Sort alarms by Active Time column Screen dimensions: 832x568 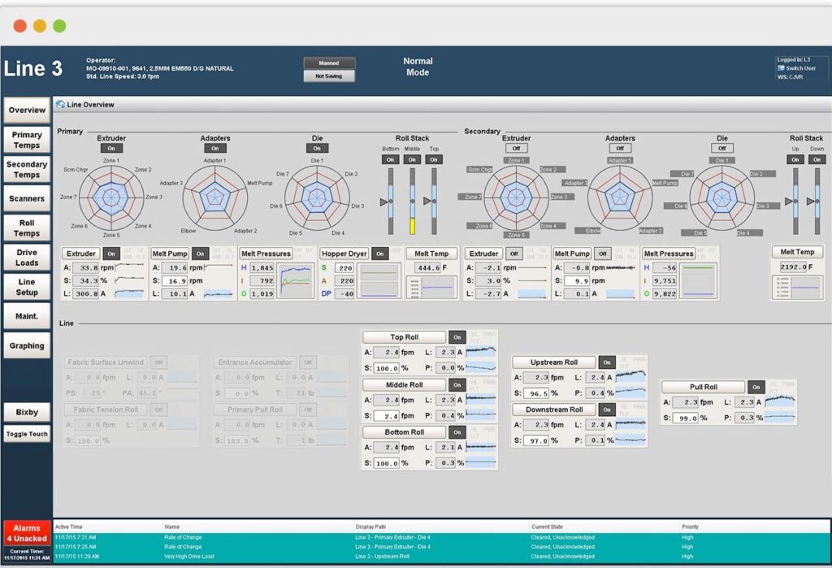[69, 527]
